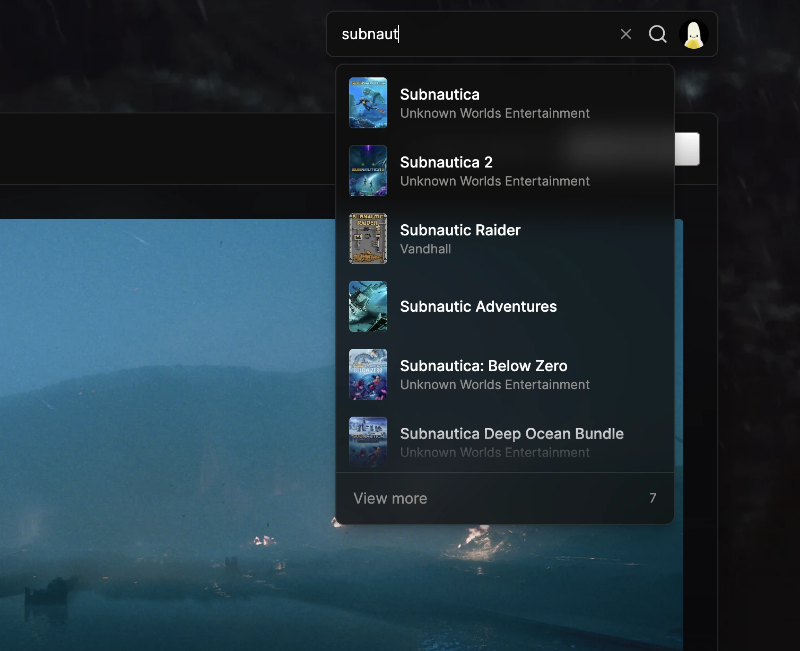Open the Subnautica Deep Ocean Bundle thumbnail
Image resolution: width=800 pixels, height=651 pixels.
click(x=368, y=442)
